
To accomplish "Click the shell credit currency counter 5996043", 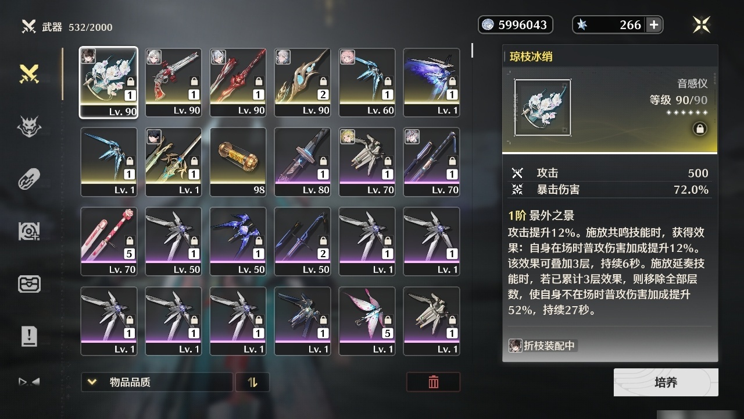I will 516,24.
